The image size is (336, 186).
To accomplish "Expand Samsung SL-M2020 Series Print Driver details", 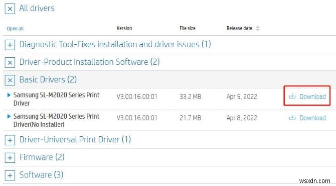I will tap(9, 95).
